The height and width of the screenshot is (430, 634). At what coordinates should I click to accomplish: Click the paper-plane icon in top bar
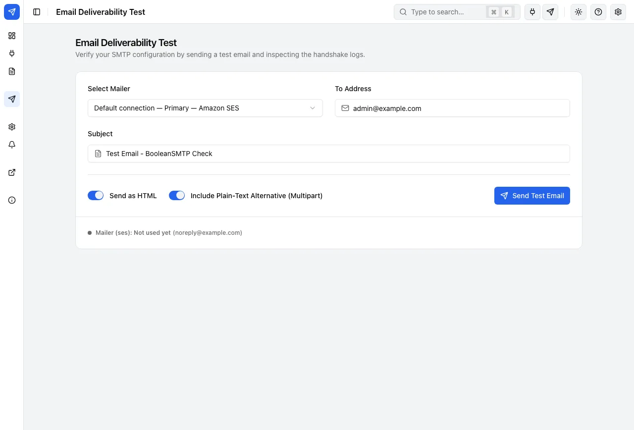pos(550,12)
